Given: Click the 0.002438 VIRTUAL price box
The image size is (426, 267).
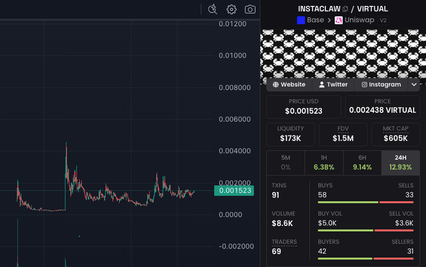Looking at the screenshot, I should coord(382,107).
